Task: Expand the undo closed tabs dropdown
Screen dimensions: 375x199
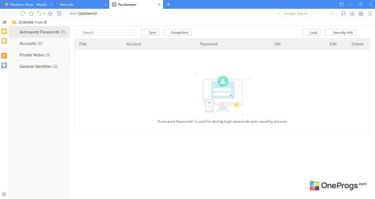Action: click(44, 13)
